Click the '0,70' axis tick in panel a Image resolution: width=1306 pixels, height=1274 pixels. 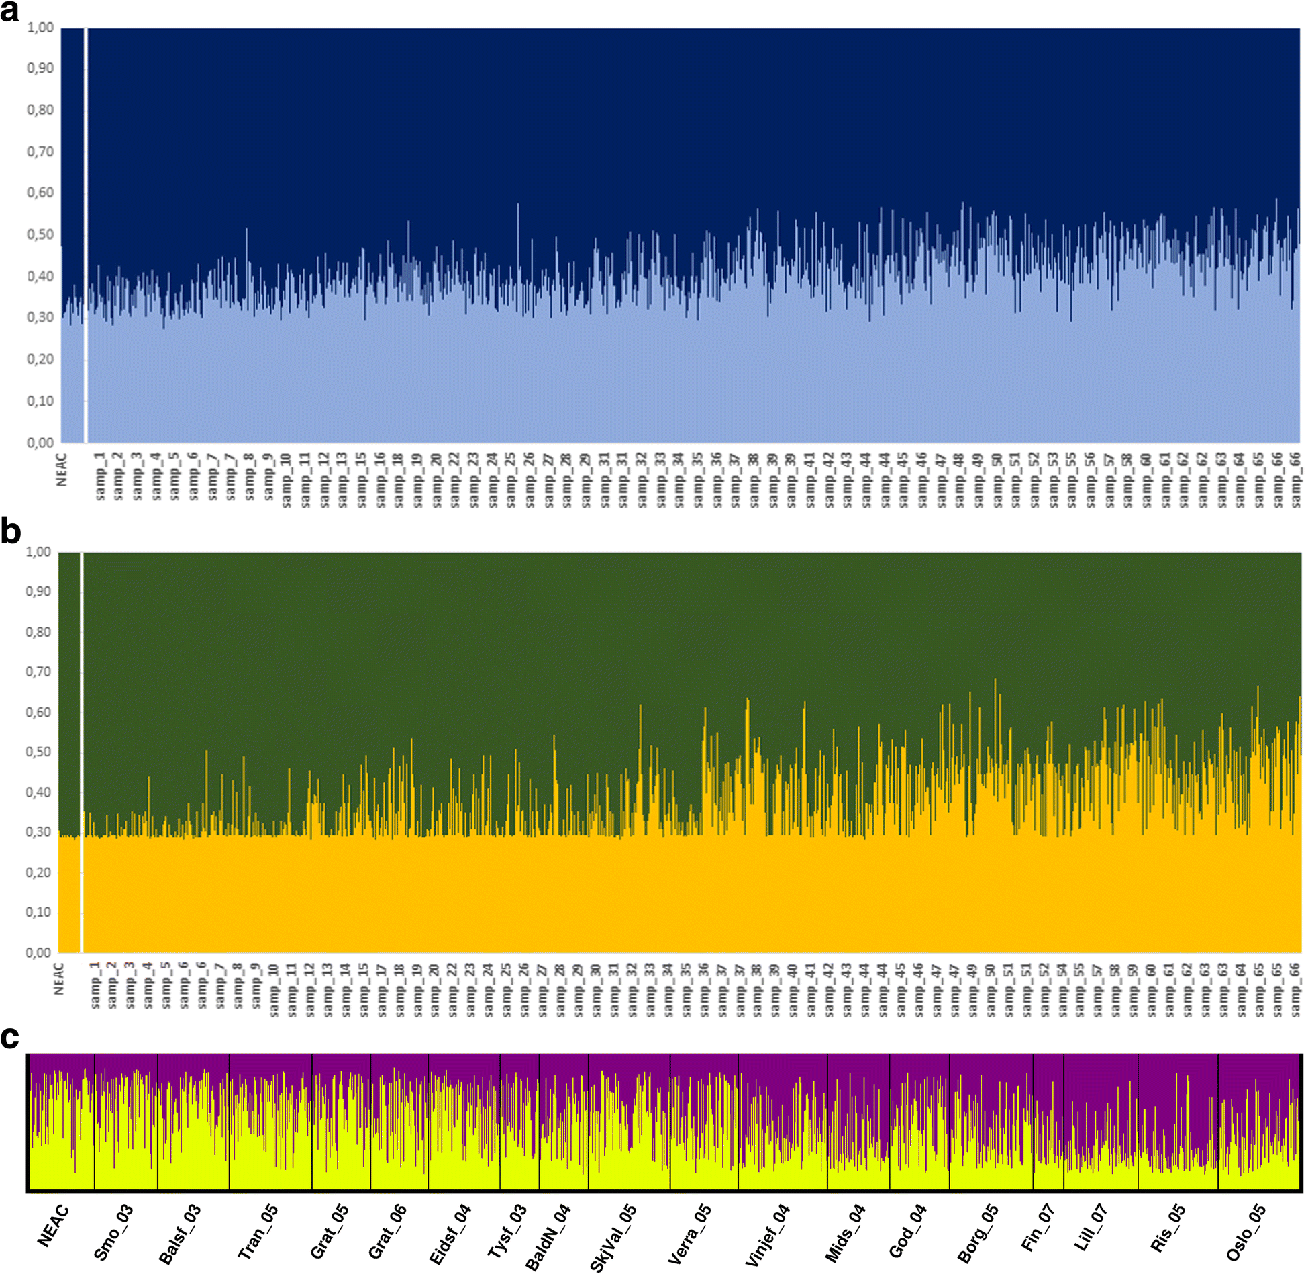[40, 152]
